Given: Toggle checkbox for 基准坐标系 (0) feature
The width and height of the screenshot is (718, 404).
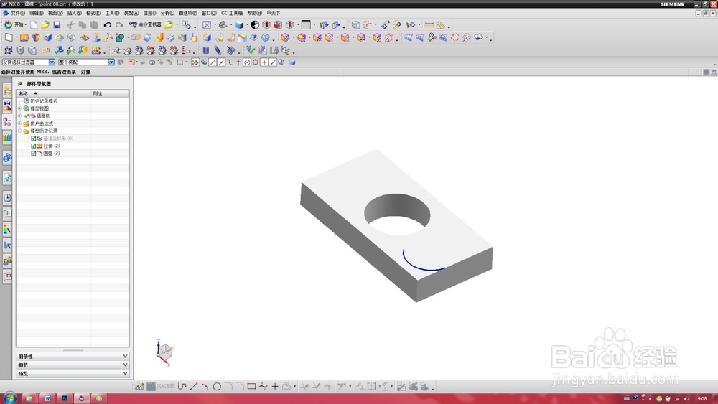Looking at the screenshot, I should click(34, 138).
